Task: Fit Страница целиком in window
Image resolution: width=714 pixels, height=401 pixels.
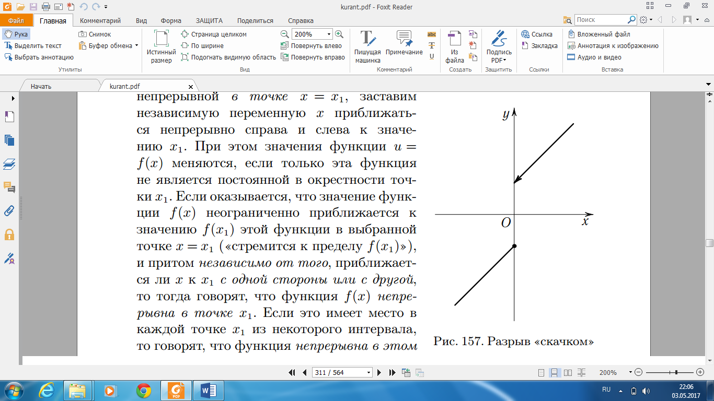Action: (214, 34)
